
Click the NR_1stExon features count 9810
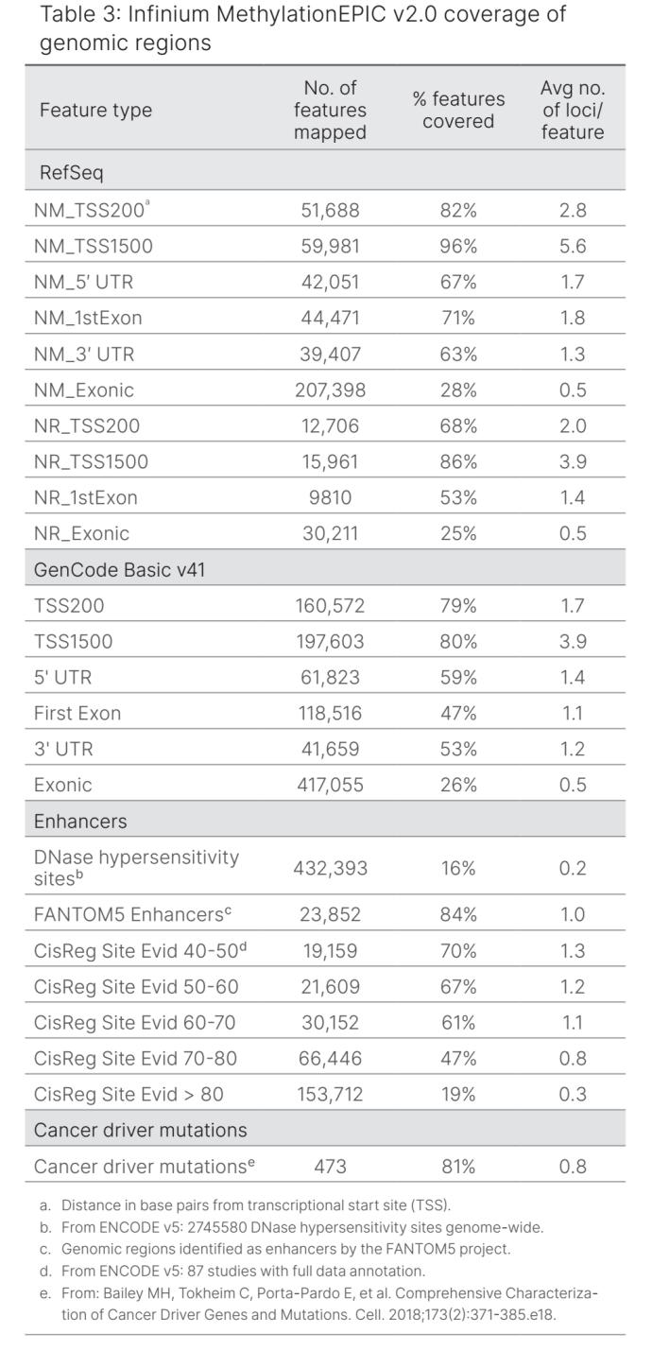[330, 497]
